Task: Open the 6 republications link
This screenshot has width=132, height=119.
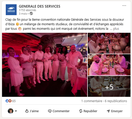Action: 116,101
